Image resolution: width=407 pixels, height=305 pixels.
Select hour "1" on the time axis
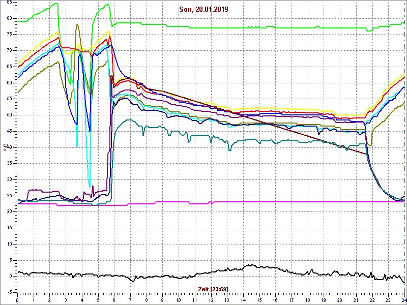point(34,299)
